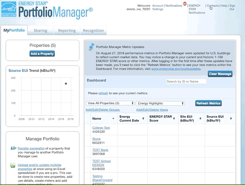Click Upload and/or update multiple properties link
This screenshot has height=185, width=245.
39,167
